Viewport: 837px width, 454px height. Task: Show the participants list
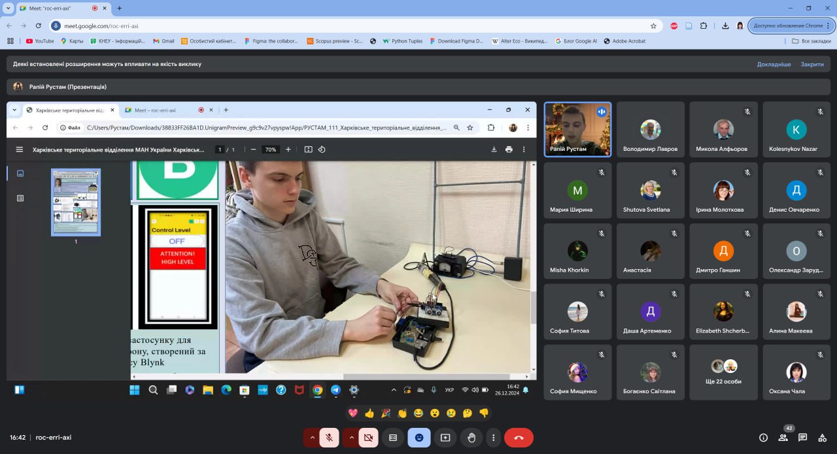783,438
